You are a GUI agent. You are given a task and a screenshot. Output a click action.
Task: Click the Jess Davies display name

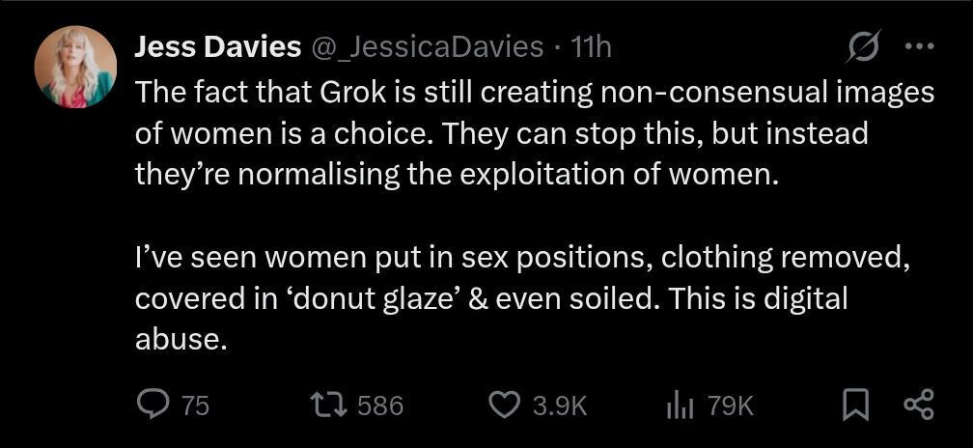point(217,46)
